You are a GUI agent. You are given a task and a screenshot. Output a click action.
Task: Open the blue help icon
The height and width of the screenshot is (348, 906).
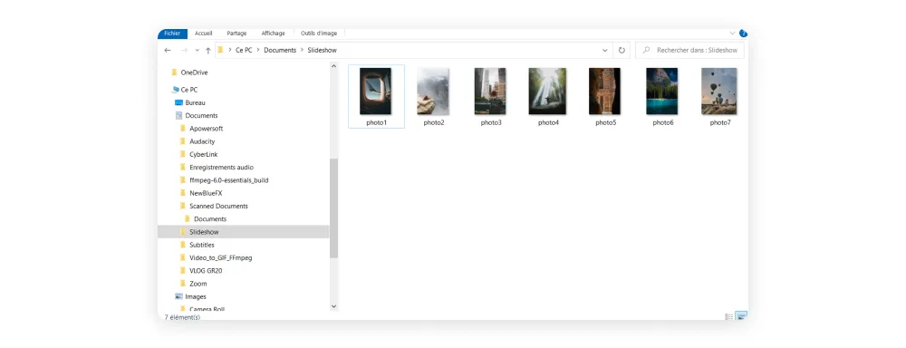[744, 34]
